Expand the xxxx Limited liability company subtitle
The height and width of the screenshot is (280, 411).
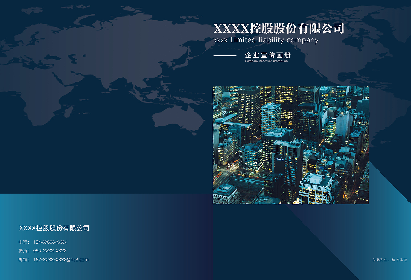(266, 40)
